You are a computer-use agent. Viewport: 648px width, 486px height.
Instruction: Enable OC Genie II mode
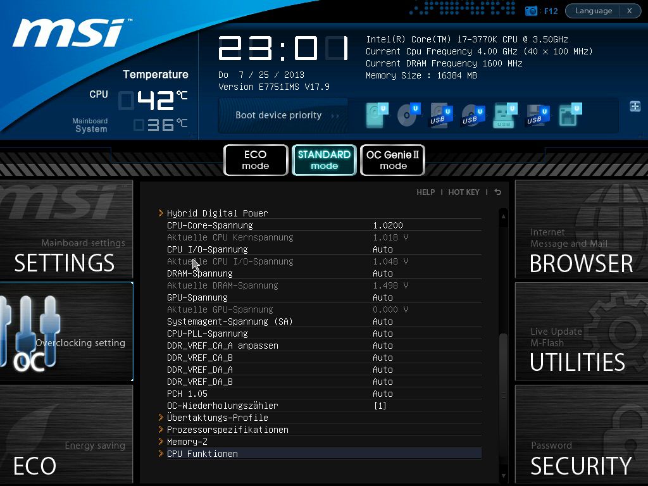click(x=392, y=160)
